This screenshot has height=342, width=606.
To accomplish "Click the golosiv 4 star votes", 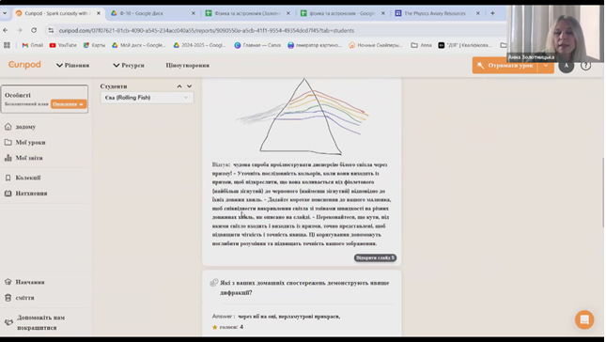I will coord(227,327).
